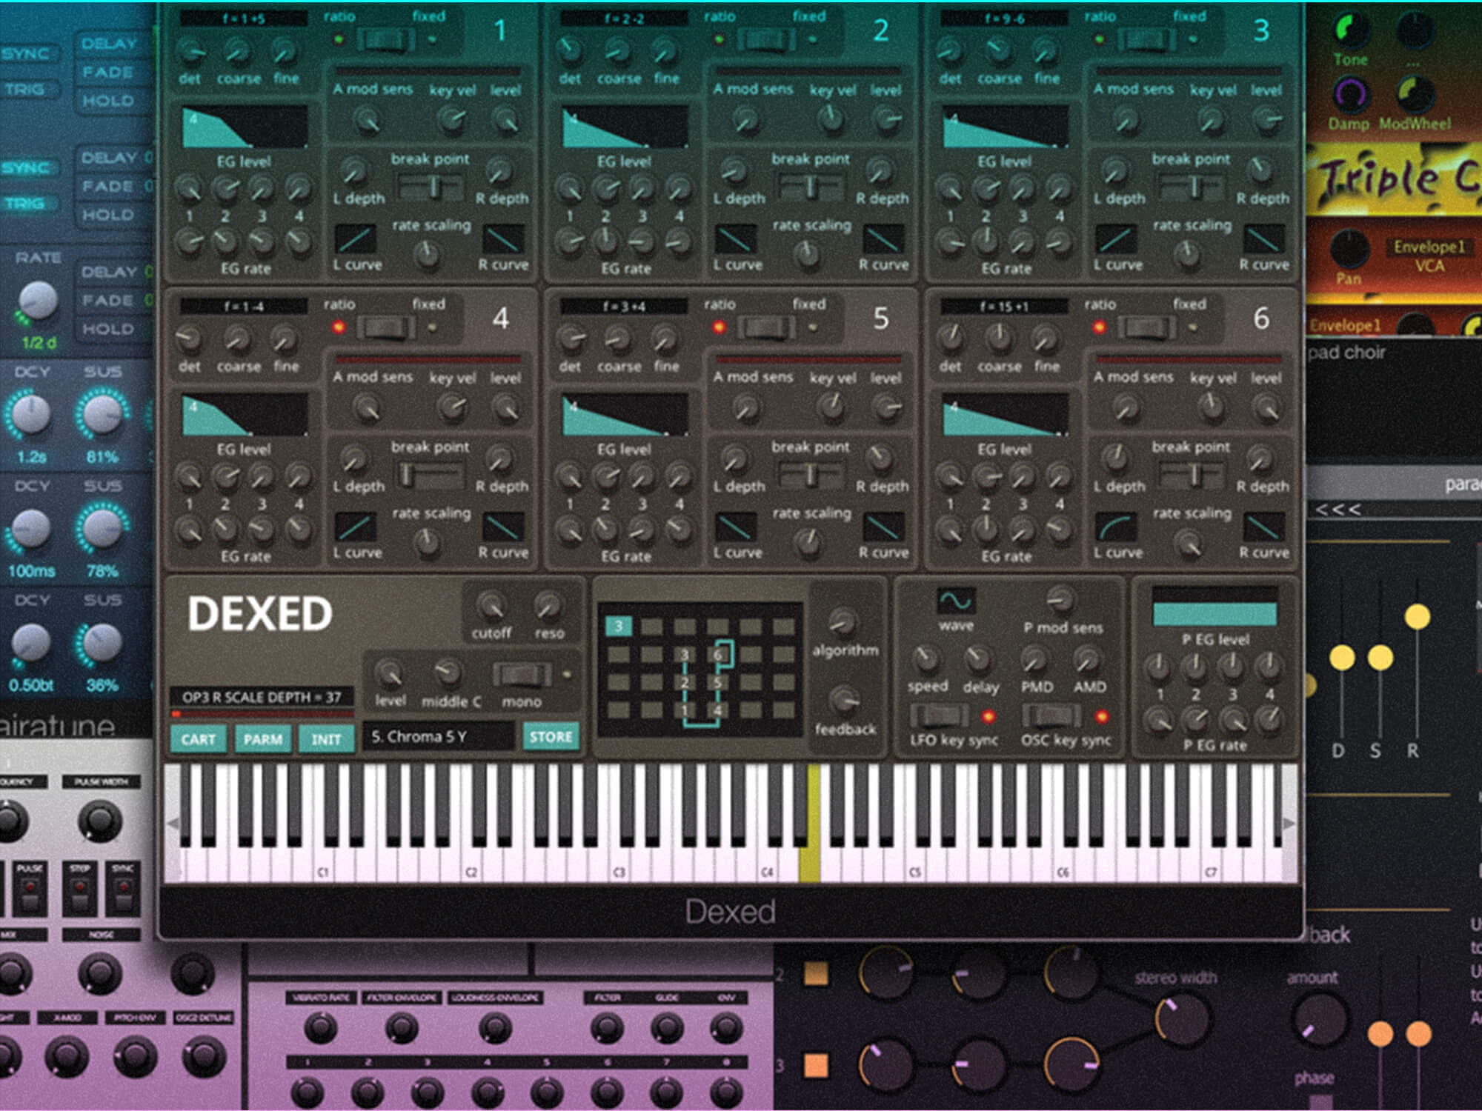Click the P EG level pitch envelope display
Image resolution: width=1482 pixels, height=1111 pixels.
coord(1215,607)
